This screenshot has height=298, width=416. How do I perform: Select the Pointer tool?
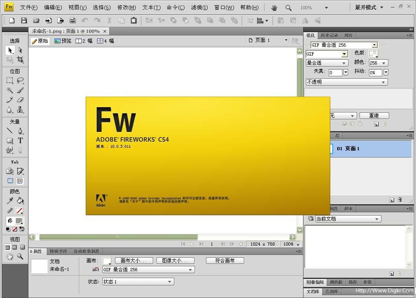pyautogui.click(x=10, y=50)
